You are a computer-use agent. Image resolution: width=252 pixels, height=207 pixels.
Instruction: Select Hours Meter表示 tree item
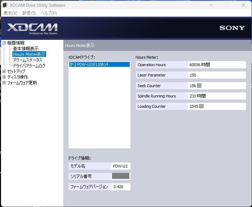pyautogui.click(x=29, y=54)
